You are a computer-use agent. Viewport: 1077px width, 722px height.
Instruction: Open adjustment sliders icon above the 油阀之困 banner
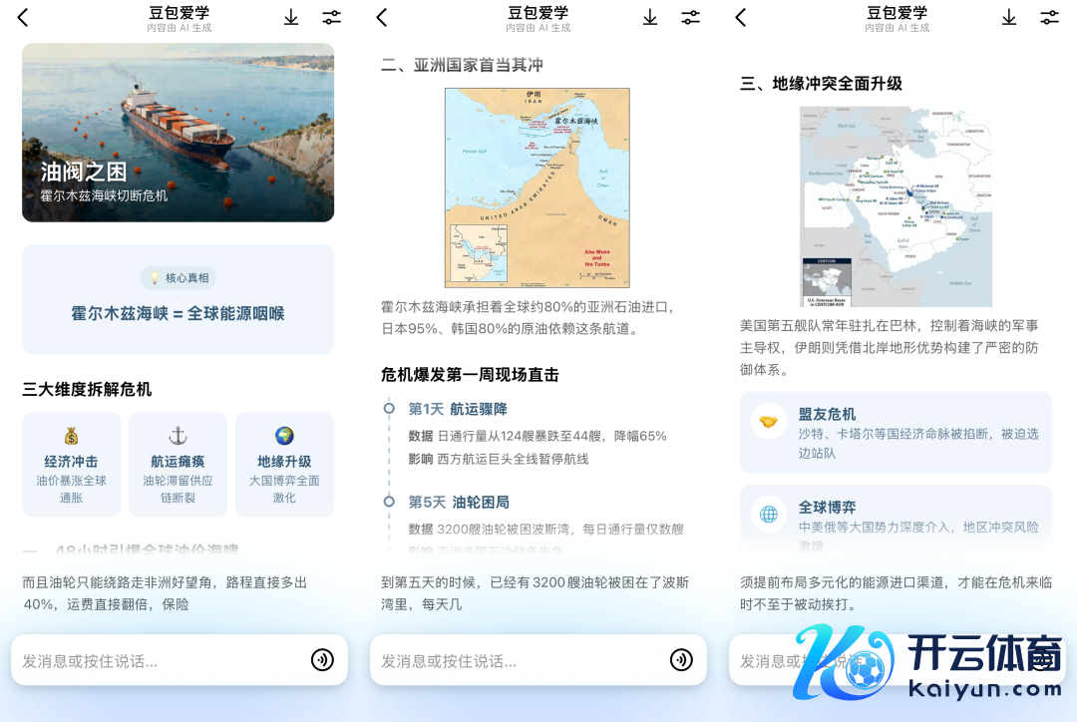pyautogui.click(x=331, y=18)
